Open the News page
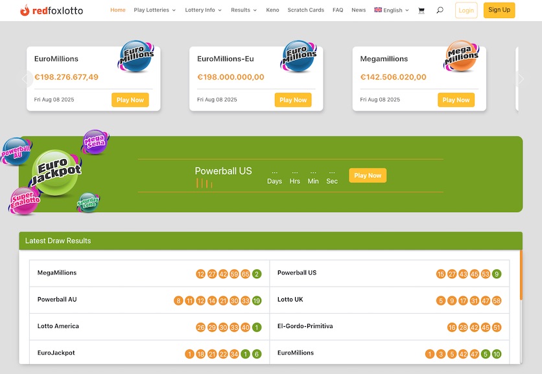 (x=359, y=10)
